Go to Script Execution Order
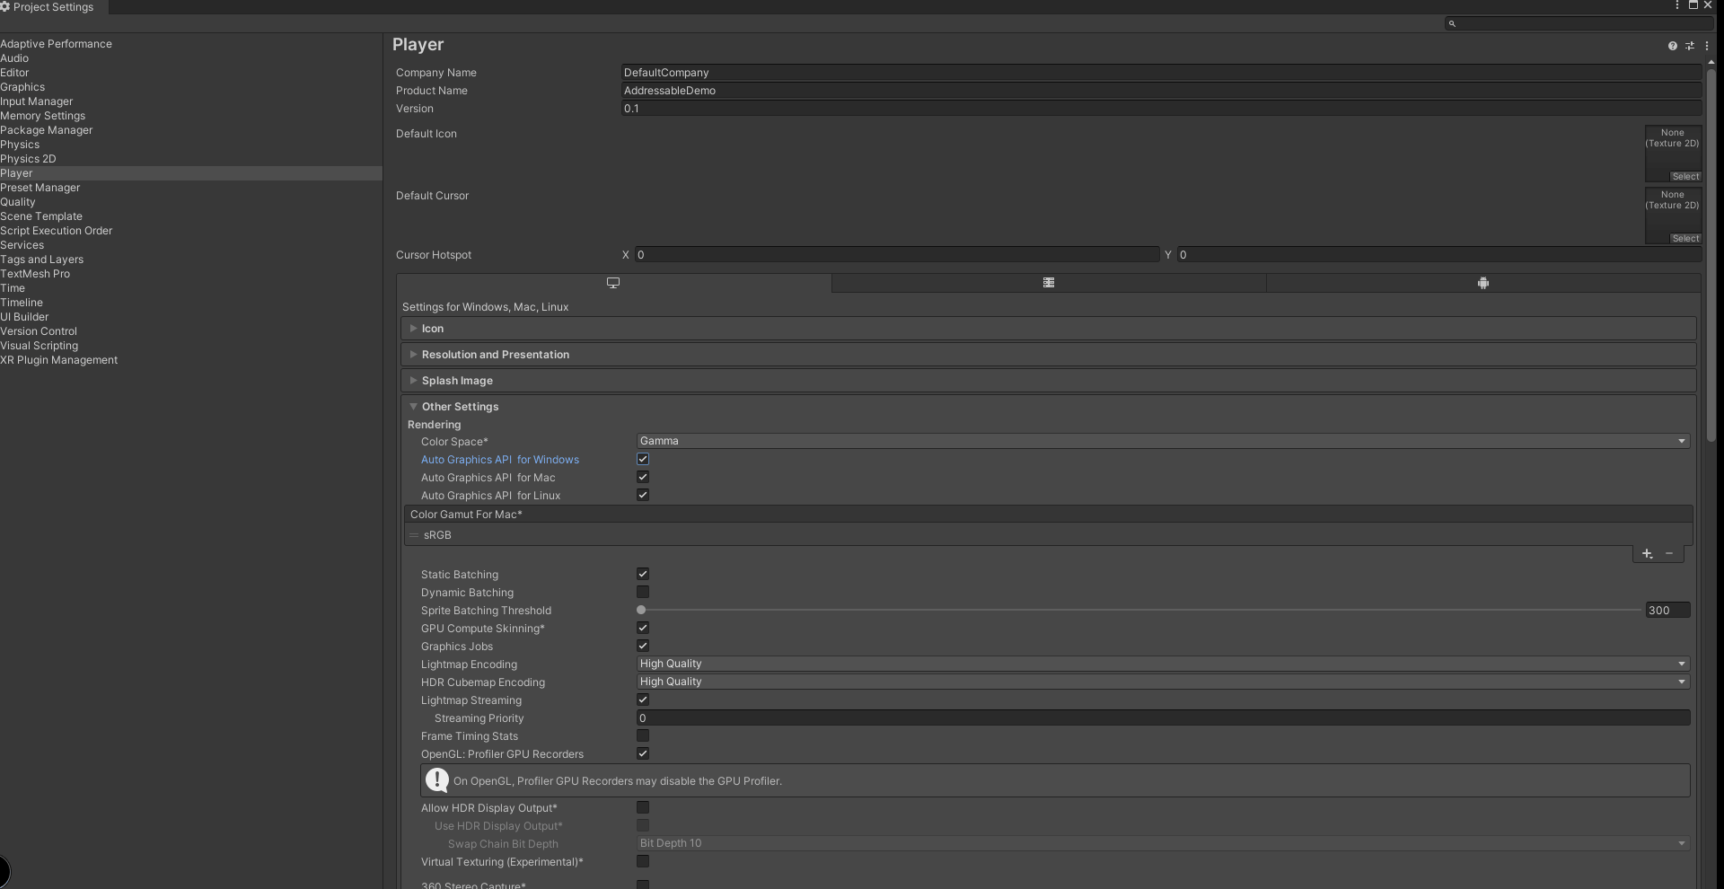Screen dimensions: 1724x889 point(56,231)
